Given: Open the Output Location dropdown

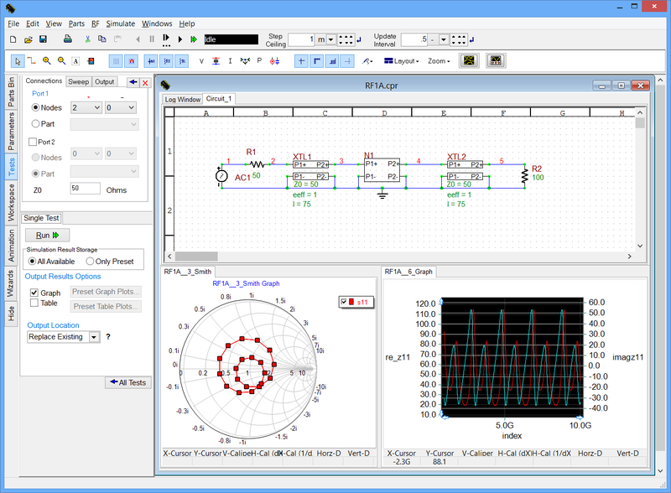Looking at the screenshot, I should pos(93,336).
